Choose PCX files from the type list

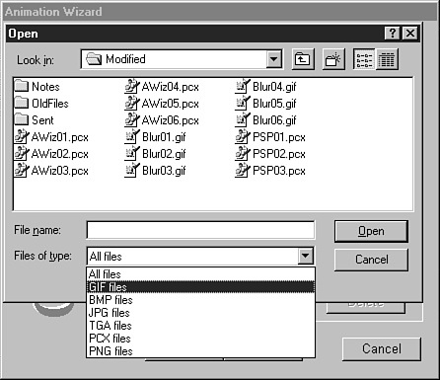[x=200, y=339]
